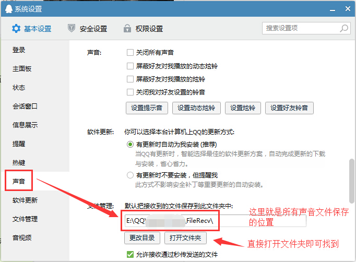Screen dimensions: 356x262
Task: Click the 设置好友铃音 button
Action: click(289, 108)
